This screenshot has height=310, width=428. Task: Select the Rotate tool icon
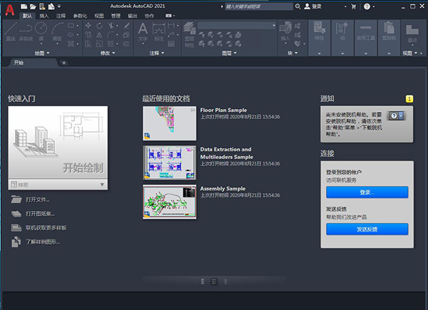point(99,26)
